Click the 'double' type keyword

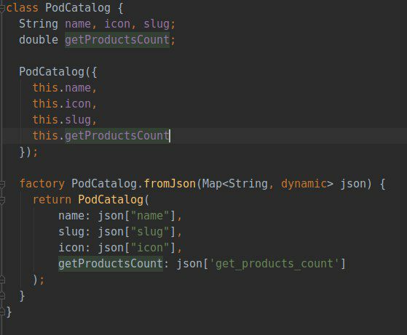39,40
